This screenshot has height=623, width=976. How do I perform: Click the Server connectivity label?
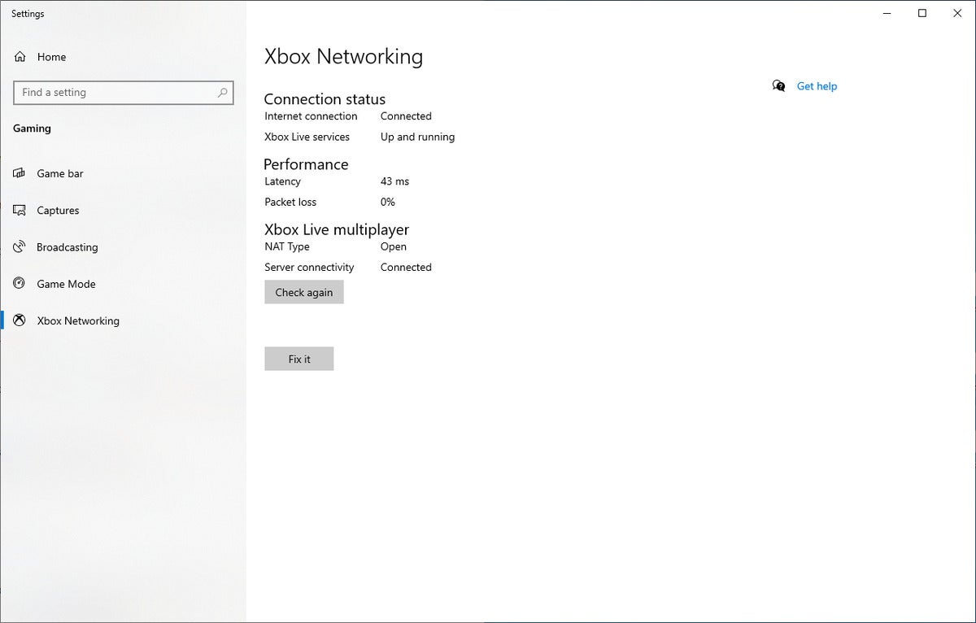click(x=309, y=268)
